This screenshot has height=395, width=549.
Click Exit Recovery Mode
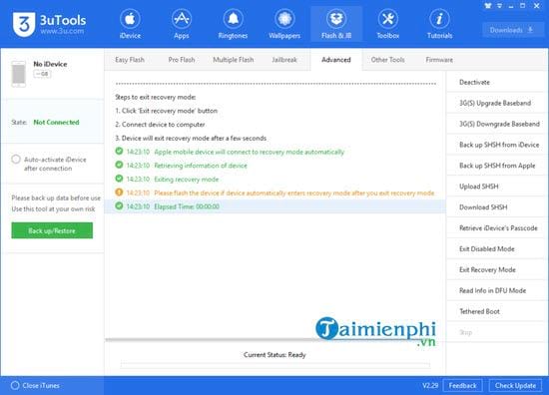pos(497,269)
